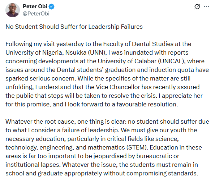Click the "(UNN)" abbreviation in the post
Screen dimensions: 215x179
97,53
